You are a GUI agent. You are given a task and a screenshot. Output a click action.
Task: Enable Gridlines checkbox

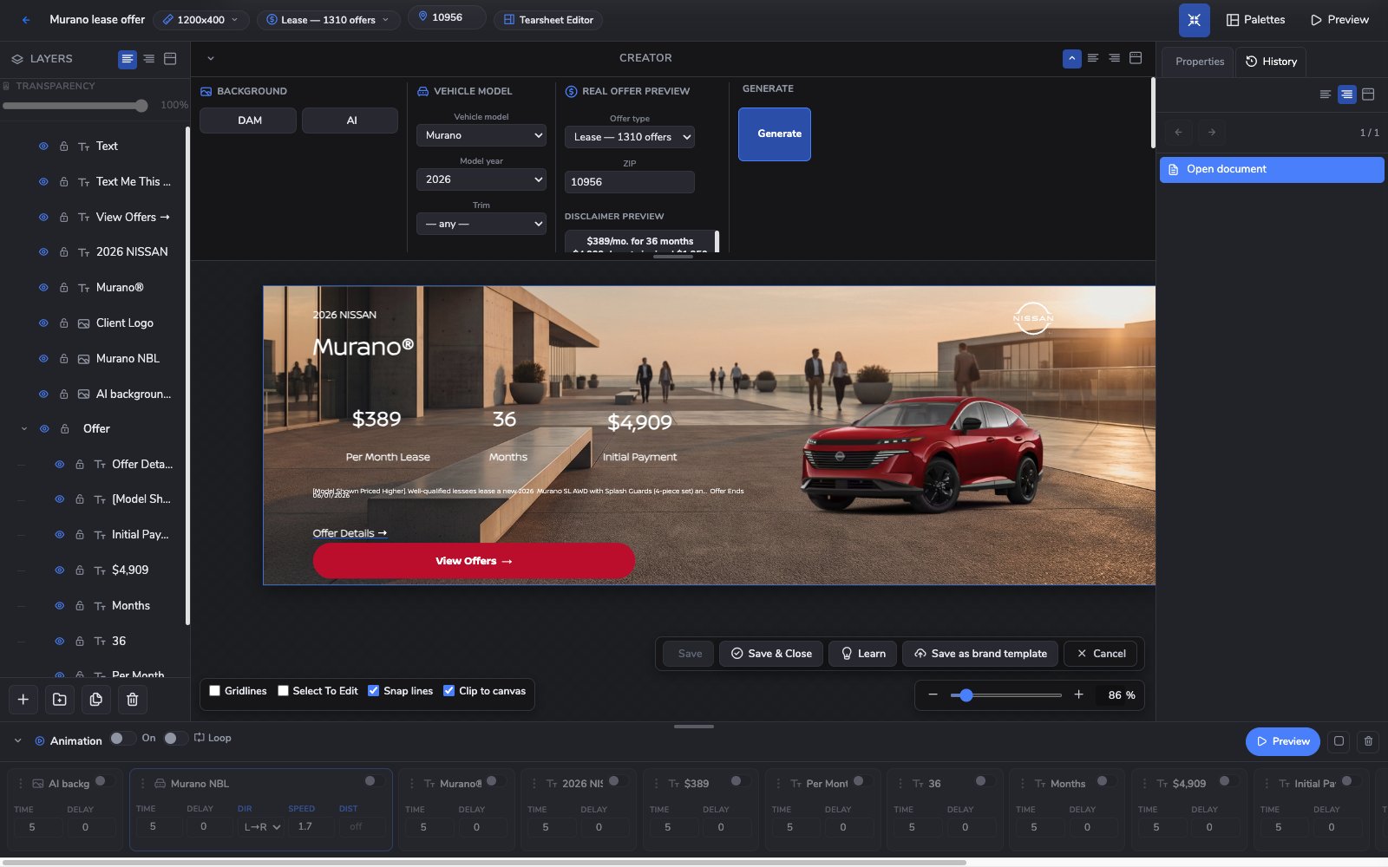point(214,691)
